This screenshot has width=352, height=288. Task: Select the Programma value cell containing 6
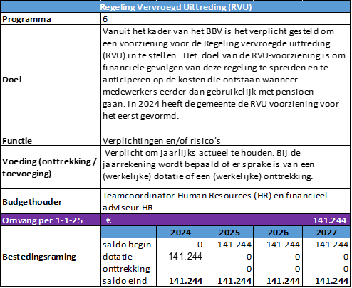pyautogui.click(x=226, y=19)
